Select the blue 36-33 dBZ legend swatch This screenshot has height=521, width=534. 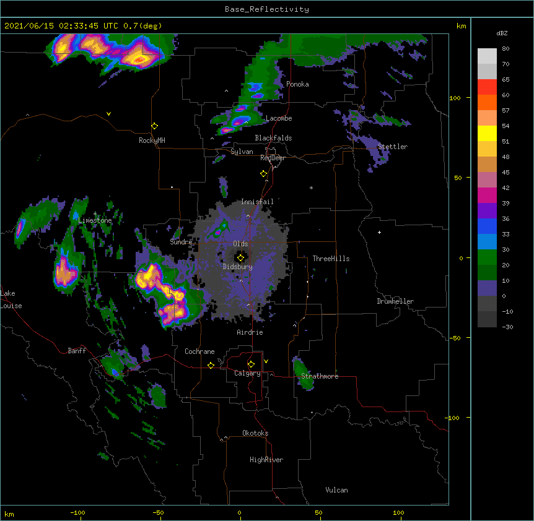coord(487,226)
